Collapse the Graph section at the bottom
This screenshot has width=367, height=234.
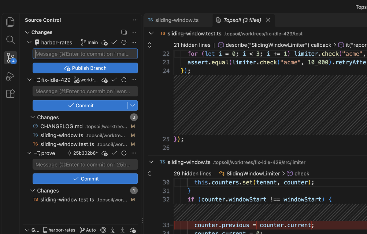coord(27,230)
